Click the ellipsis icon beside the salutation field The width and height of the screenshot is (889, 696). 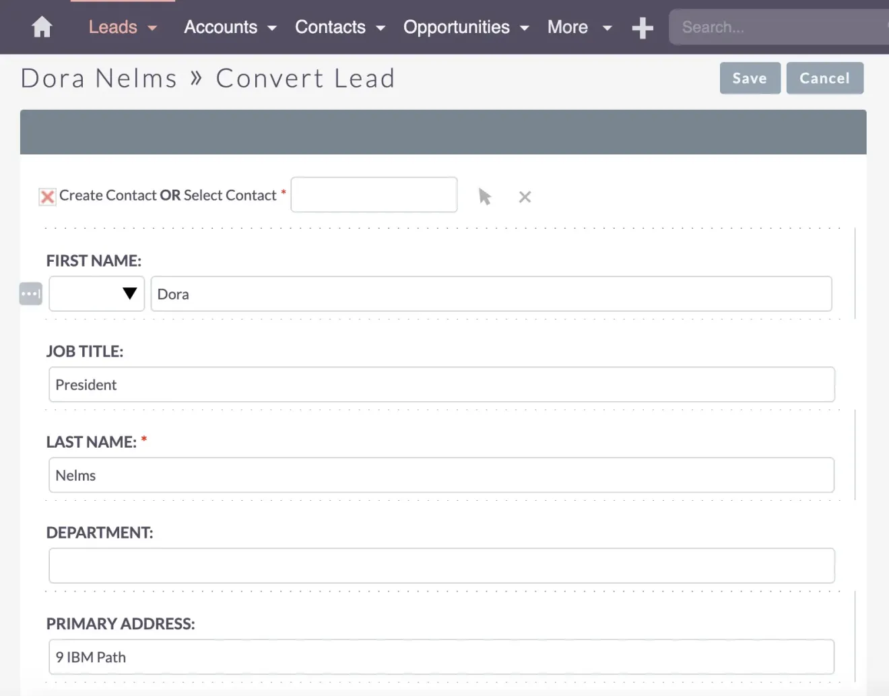pyautogui.click(x=30, y=293)
